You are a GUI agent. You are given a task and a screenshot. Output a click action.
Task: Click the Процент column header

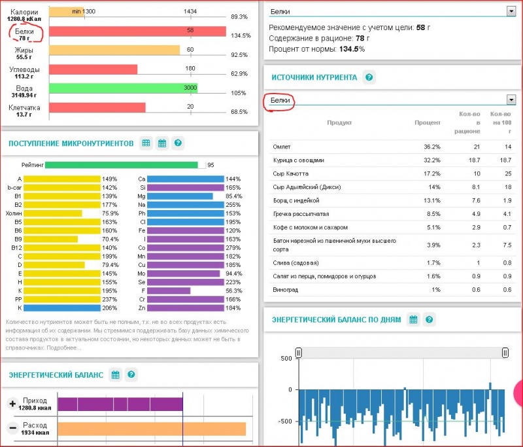(x=427, y=122)
